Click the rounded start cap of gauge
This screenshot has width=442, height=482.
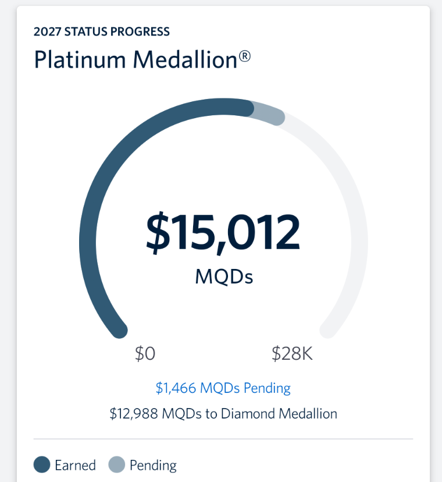click(119, 330)
